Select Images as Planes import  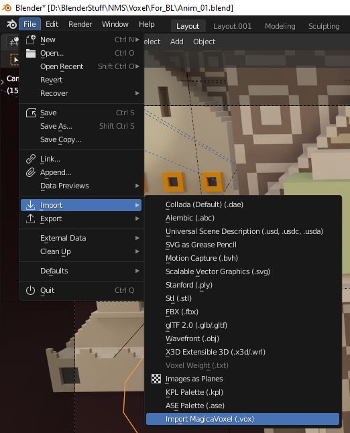(243, 379)
